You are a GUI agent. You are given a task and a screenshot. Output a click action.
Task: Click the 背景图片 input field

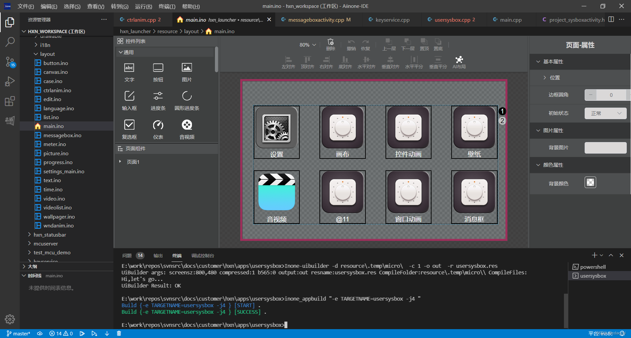pyautogui.click(x=605, y=148)
